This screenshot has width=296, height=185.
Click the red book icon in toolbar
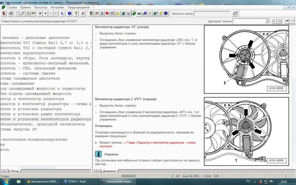[107, 14]
